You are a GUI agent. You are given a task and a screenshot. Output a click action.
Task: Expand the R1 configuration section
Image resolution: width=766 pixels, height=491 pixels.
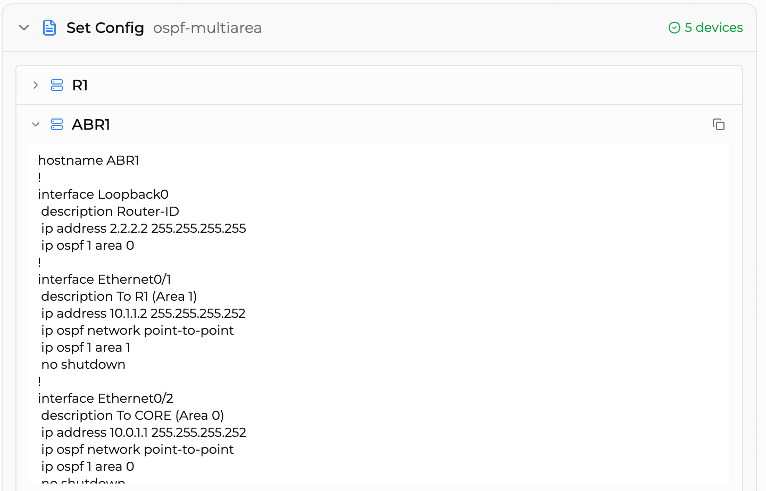coord(35,84)
